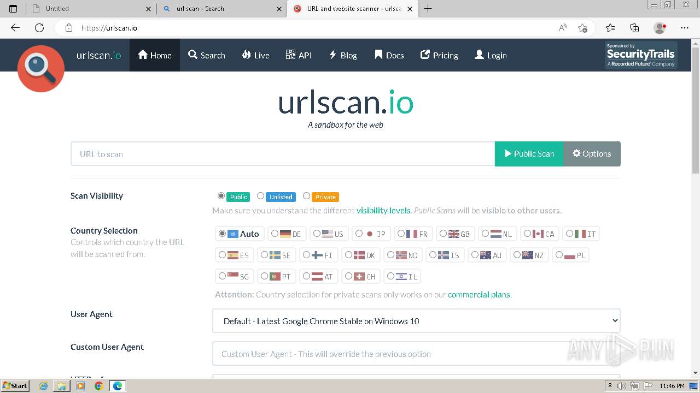700x393 pixels.
Task: Select CH country radio button
Action: [x=348, y=276]
